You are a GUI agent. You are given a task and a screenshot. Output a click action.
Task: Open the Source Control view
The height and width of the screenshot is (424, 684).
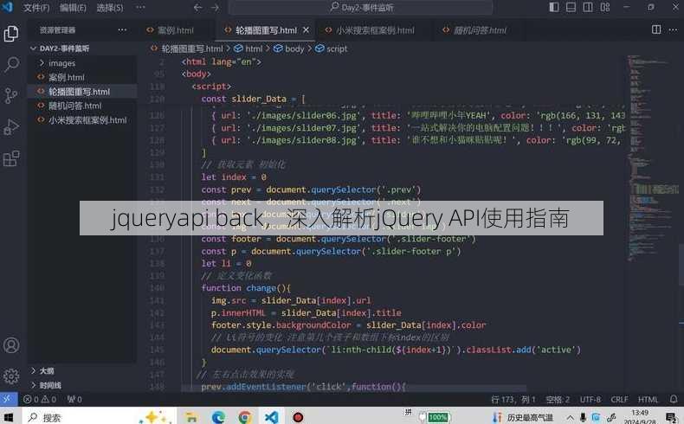tap(11, 95)
